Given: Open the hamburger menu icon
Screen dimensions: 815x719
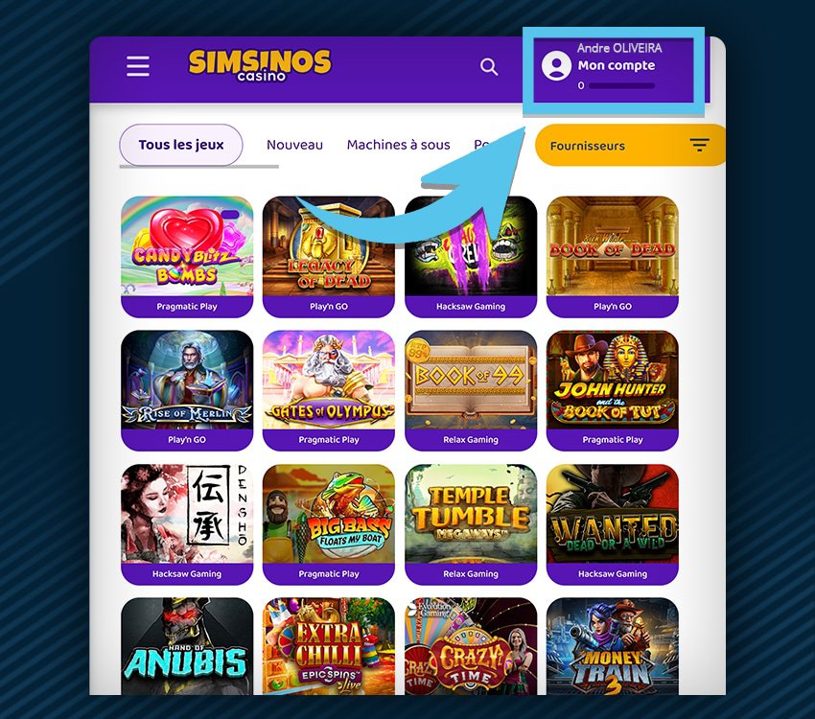Looking at the screenshot, I should [x=138, y=66].
